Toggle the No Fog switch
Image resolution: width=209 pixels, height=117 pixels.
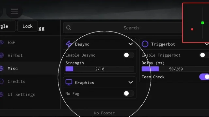(129, 94)
